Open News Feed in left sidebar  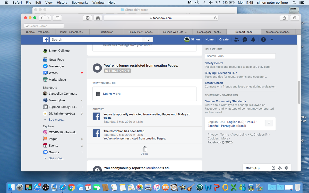[56, 59]
